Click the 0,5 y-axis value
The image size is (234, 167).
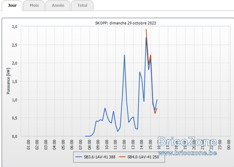[x=15, y=118]
